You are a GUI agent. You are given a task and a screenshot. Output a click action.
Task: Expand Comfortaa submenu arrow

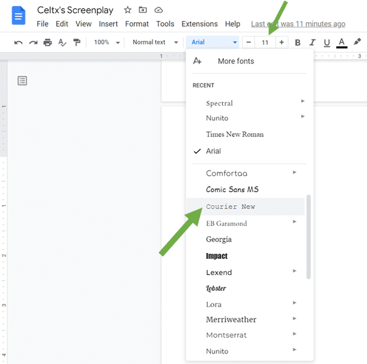click(x=295, y=173)
